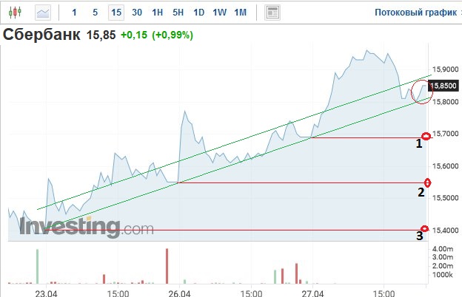462x297 pixels.
Task: Click the 1000k volume axis label
Action: coord(442,275)
